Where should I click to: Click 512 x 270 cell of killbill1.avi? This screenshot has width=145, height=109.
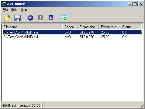click(87, 32)
